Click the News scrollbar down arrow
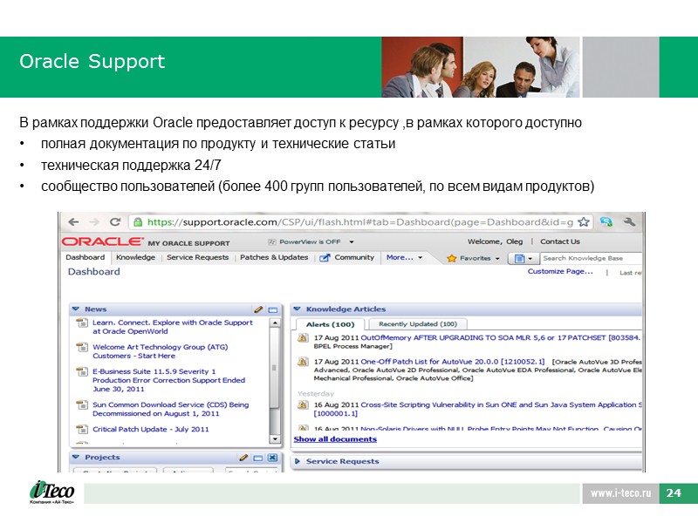The width and height of the screenshot is (698, 523). [x=275, y=439]
